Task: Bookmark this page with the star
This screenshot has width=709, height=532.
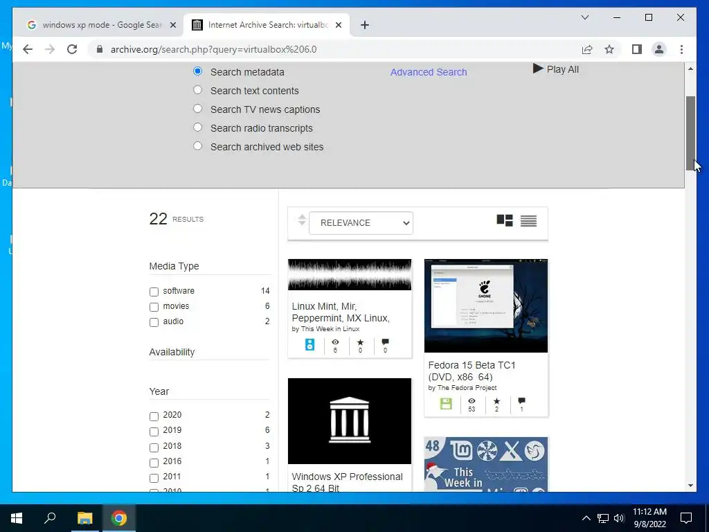Action: (609, 49)
